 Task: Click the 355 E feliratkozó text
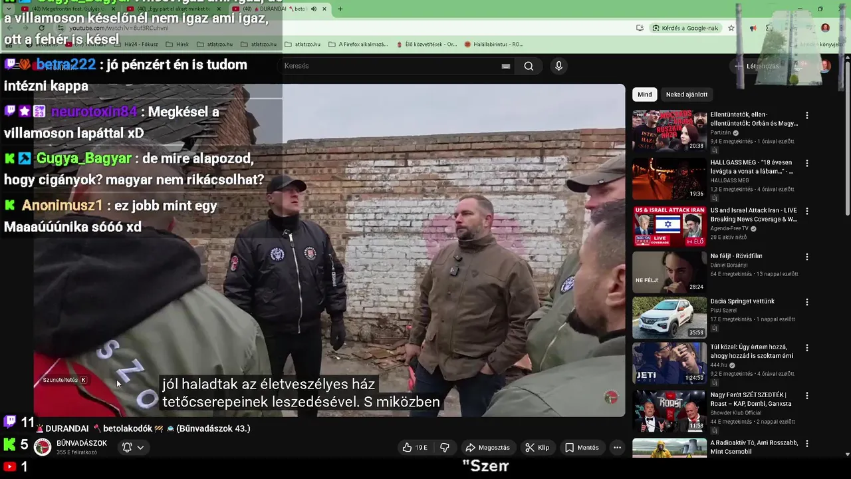tap(76, 452)
